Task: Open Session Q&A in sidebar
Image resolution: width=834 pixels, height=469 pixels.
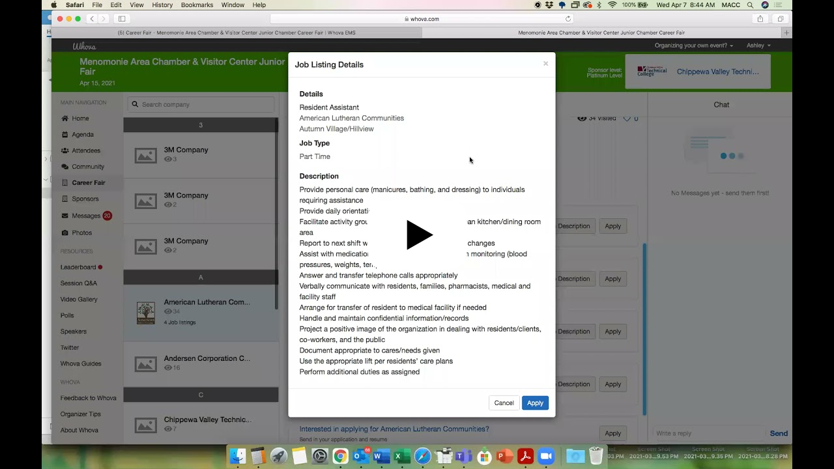Action: pyautogui.click(x=79, y=283)
